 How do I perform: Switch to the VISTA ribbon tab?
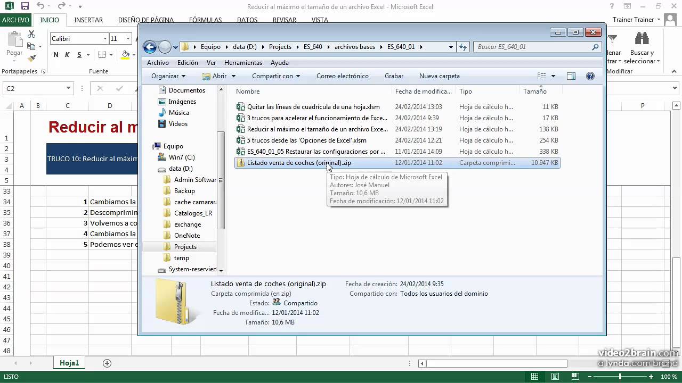click(320, 20)
